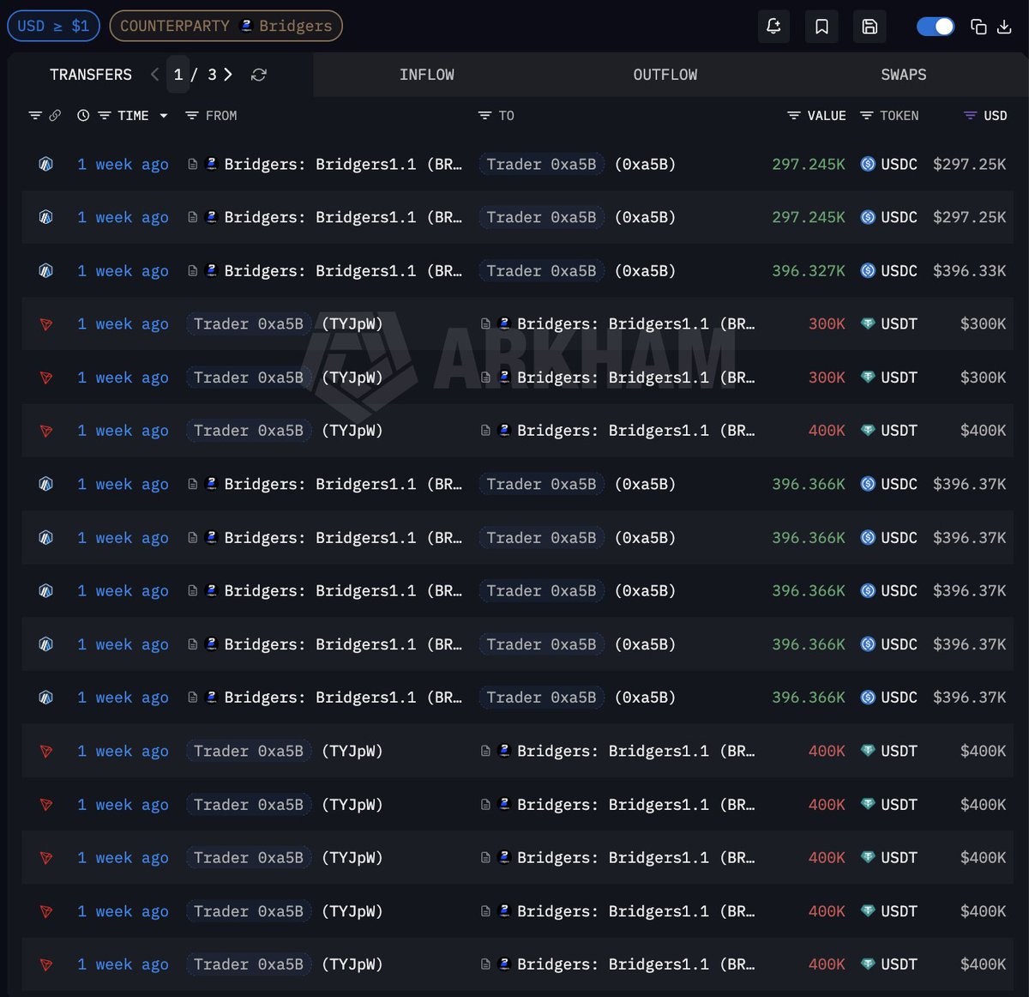Click the USD ≥ $1 filter chip
The width and height of the screenshot is (1029, 997).
53,26
